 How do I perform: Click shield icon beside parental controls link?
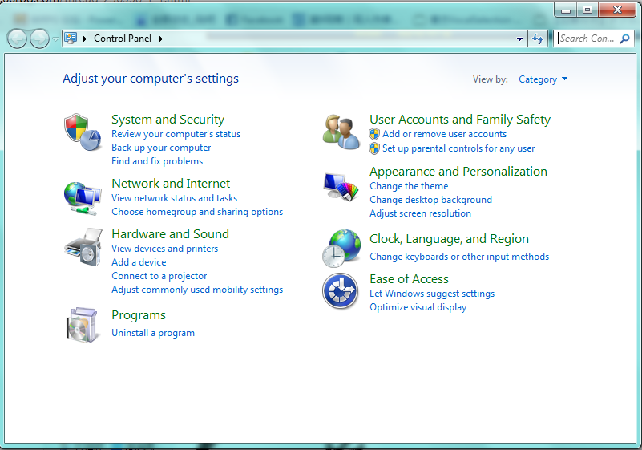pyautogui.click(x=374, y=148)
